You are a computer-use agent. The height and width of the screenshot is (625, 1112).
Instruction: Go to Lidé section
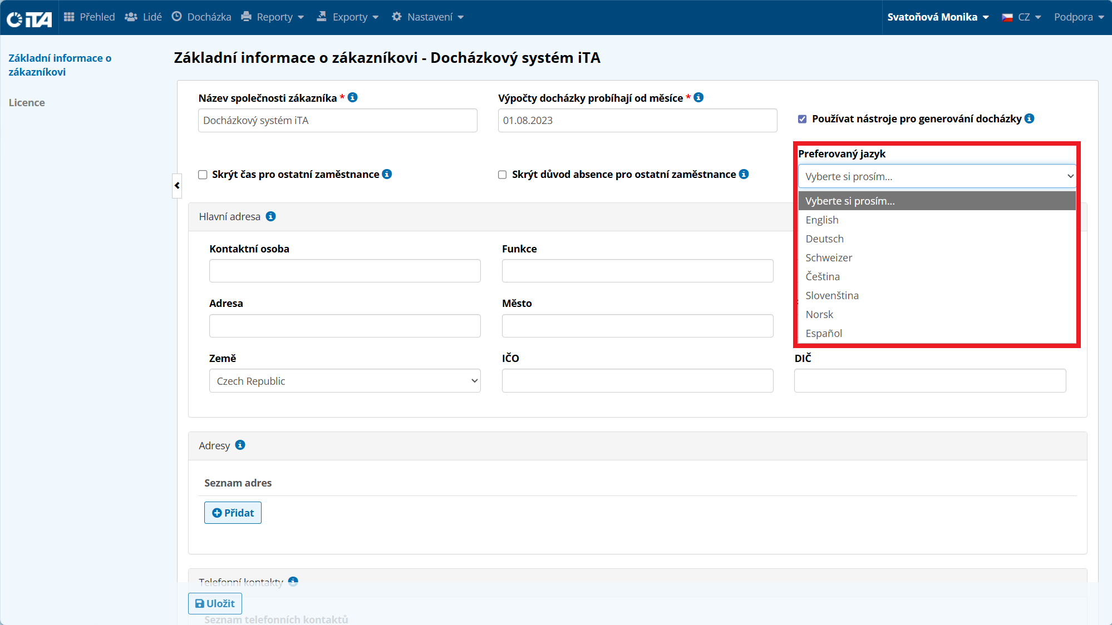(x=144, y=17)
